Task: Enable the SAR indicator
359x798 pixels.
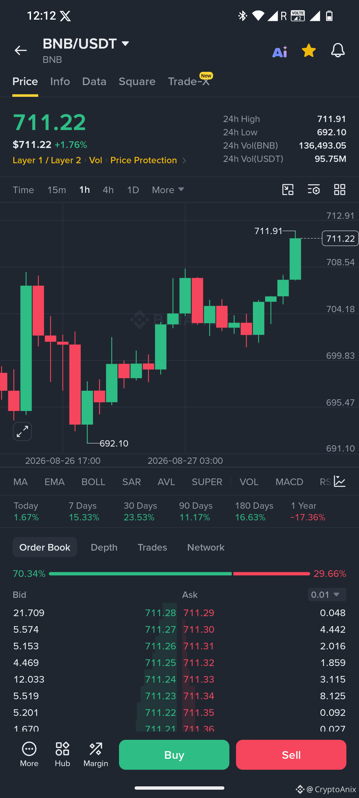Action: point(132,482)
